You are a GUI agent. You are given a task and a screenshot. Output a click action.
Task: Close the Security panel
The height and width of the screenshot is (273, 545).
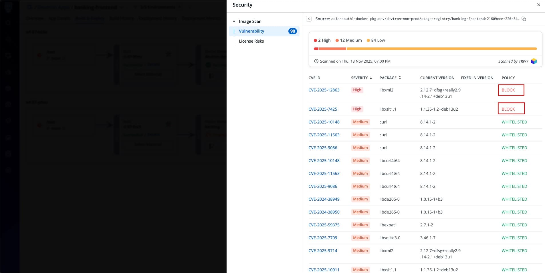538,5
